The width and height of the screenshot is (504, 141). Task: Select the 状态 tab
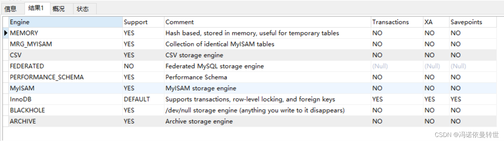click(83, 9)
